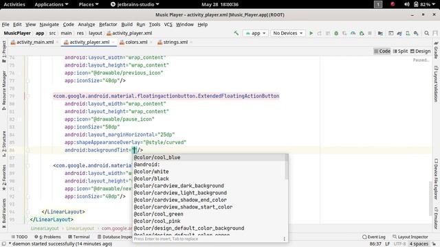Click the clock in the top bar
Screen dimensions: 440x247
[x=220, y=4]
